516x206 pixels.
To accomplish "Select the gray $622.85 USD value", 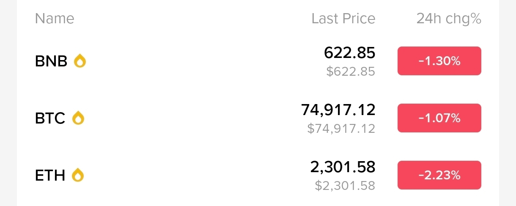I will click(351, 71).
